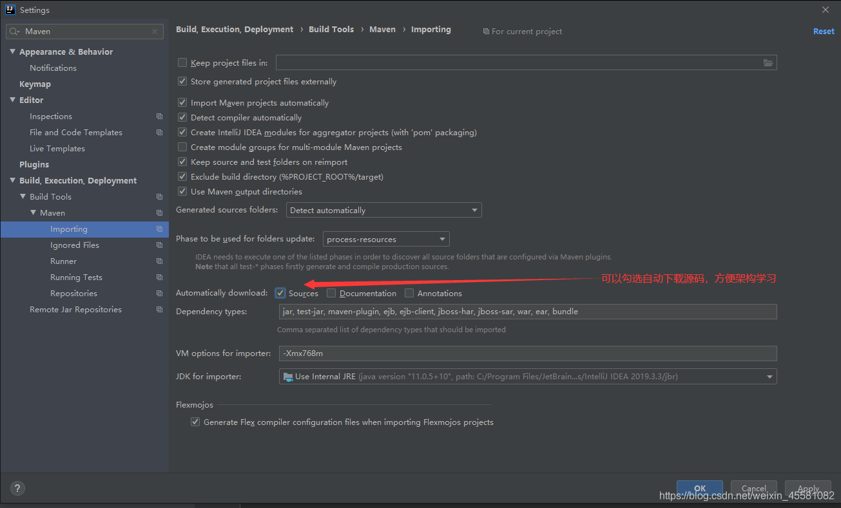The height and width of the screenshot is (508, 841).
Task: Click project-level icon beside Inspections
Action: pos(159,117)
